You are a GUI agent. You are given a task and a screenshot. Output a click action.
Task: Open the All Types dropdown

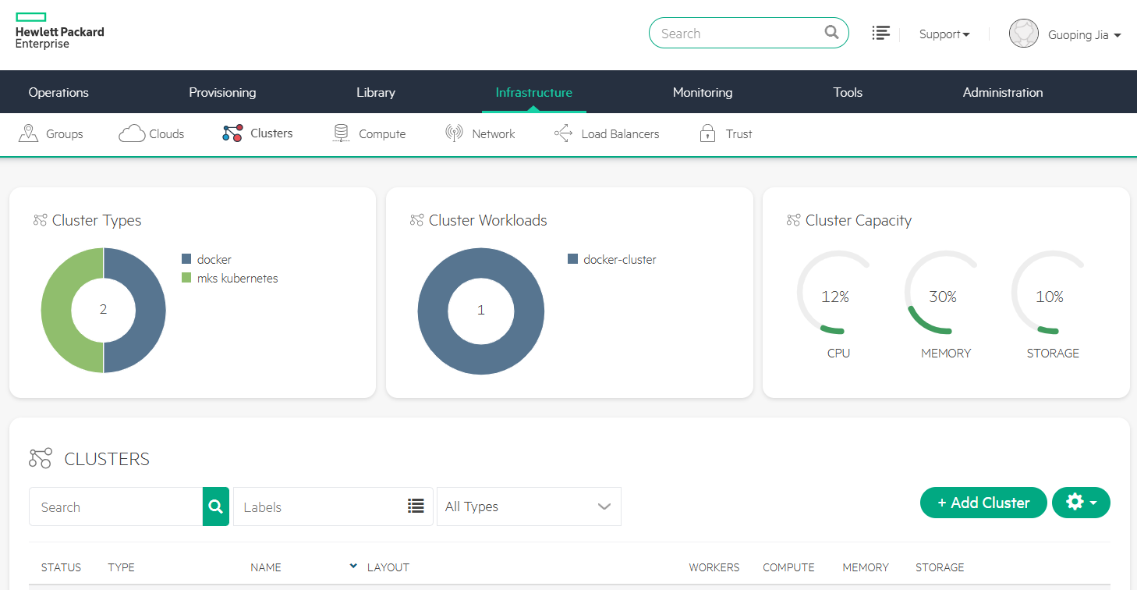529,506
